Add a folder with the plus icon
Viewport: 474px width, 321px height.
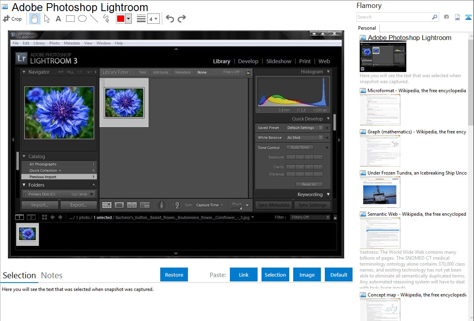tap(94, 185)
